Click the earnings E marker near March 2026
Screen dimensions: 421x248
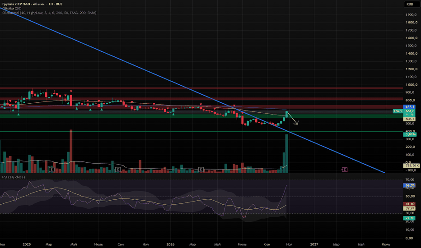tap(201, 170)
